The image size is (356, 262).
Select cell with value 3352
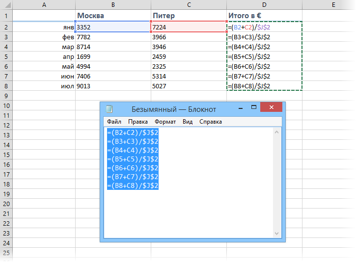coord(113,27)
